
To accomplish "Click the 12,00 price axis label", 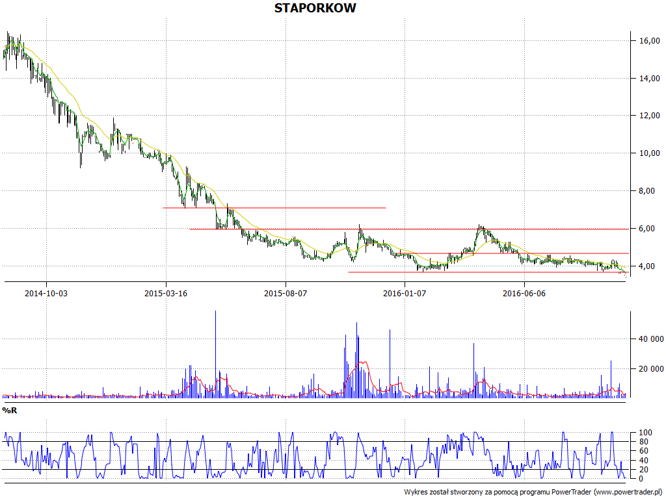I will pos(650,116).
